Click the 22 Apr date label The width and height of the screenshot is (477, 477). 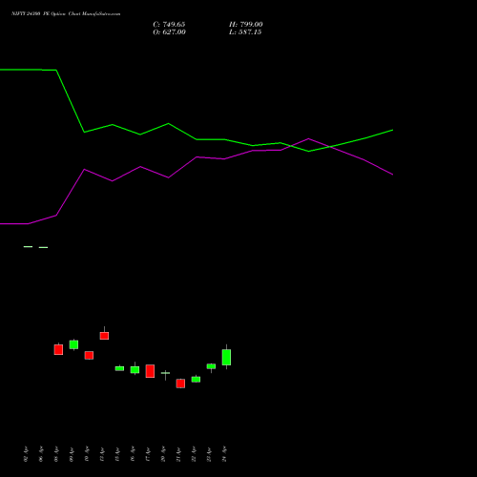click(194, 454)
